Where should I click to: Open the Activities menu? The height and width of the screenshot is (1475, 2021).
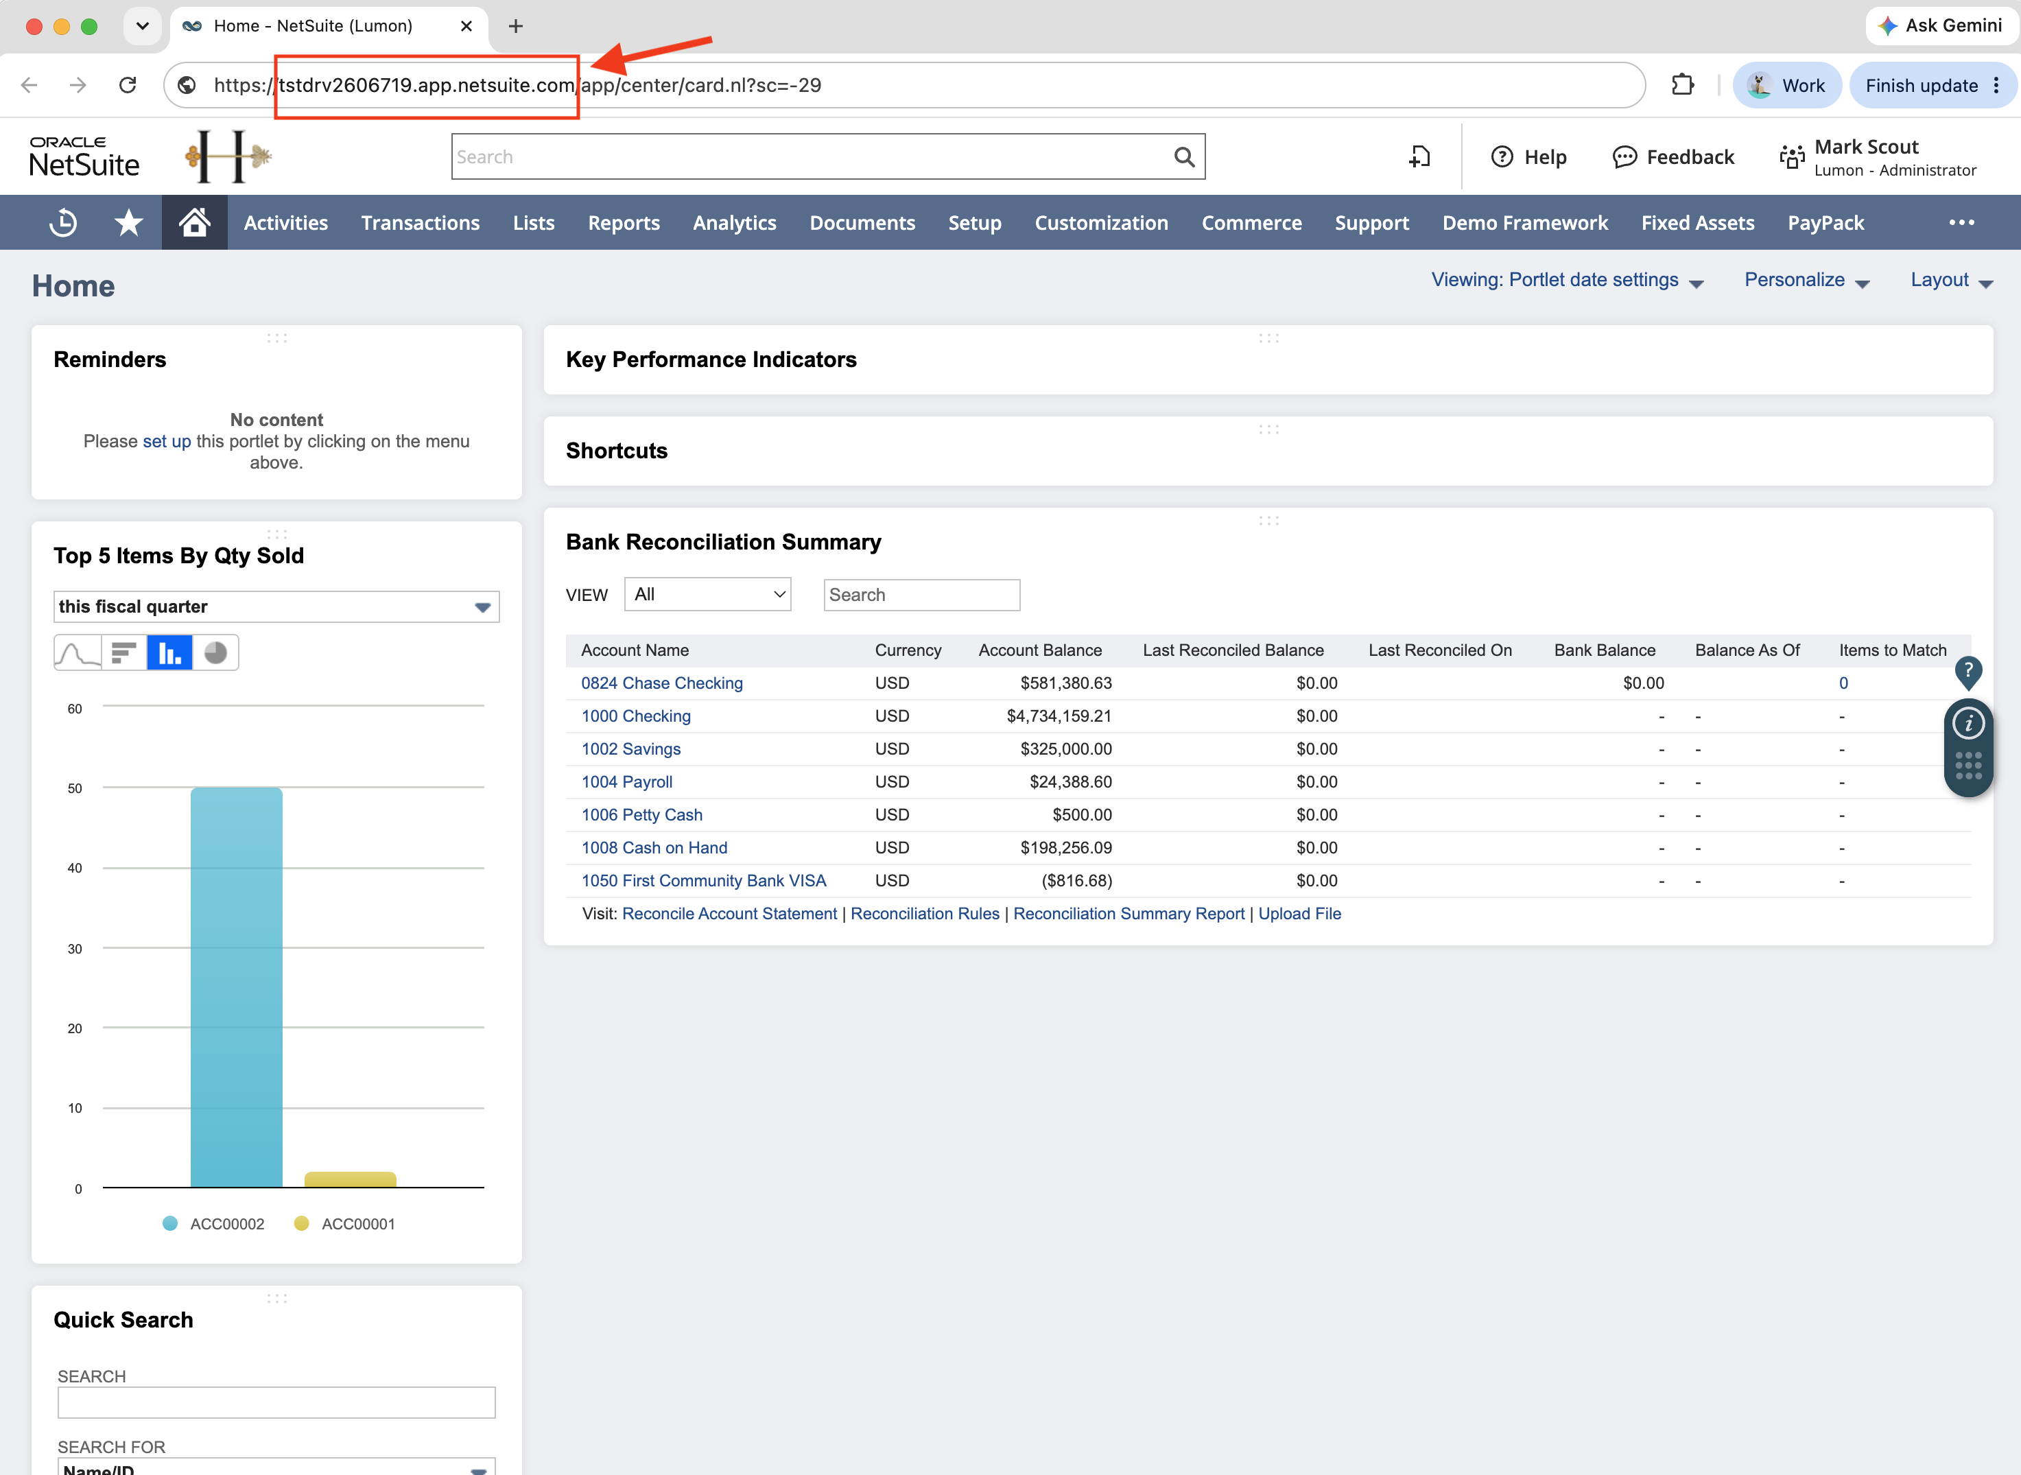pyautogui.click(x=285, y=222)
